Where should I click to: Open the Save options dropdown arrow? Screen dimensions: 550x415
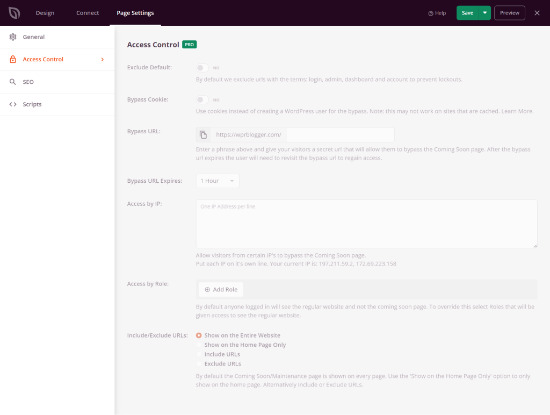coord(485,13)
